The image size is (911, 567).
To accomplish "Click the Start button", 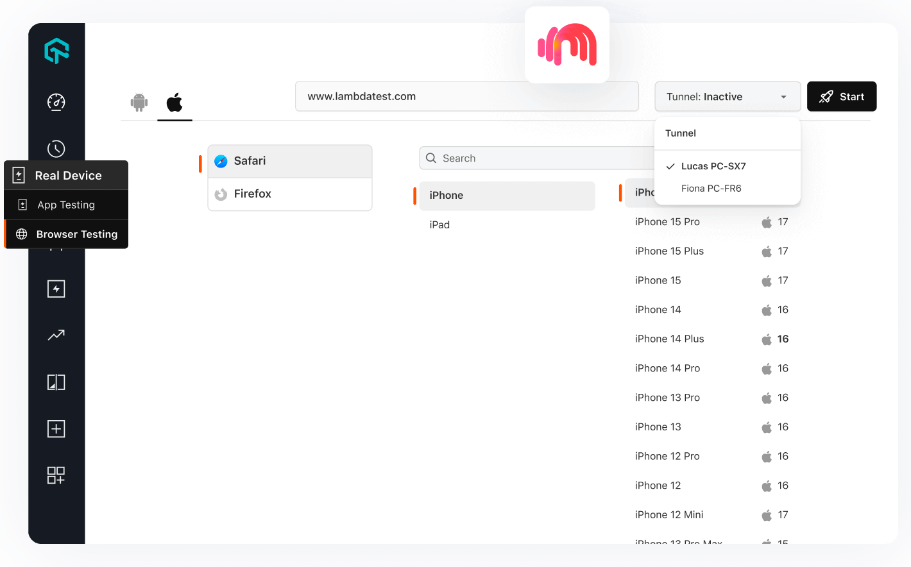I will coord(842,96).
